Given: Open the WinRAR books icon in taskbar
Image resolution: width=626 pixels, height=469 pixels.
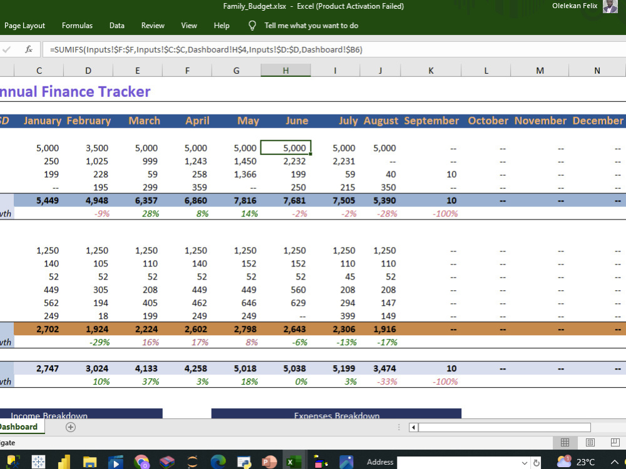Looking at the screenshot, I should 167,462.
